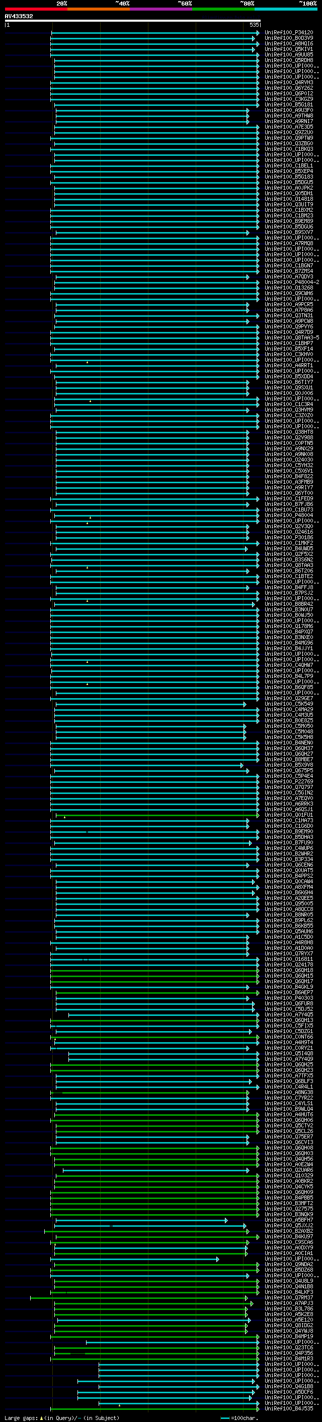Open hit UniRef100_P34120
The width and height of the screenshot is (322, 1422).
[288, 33]
